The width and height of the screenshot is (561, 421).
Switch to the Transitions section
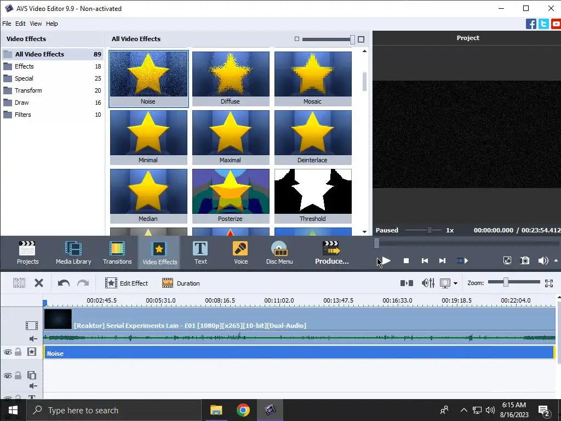coord(117,253)
